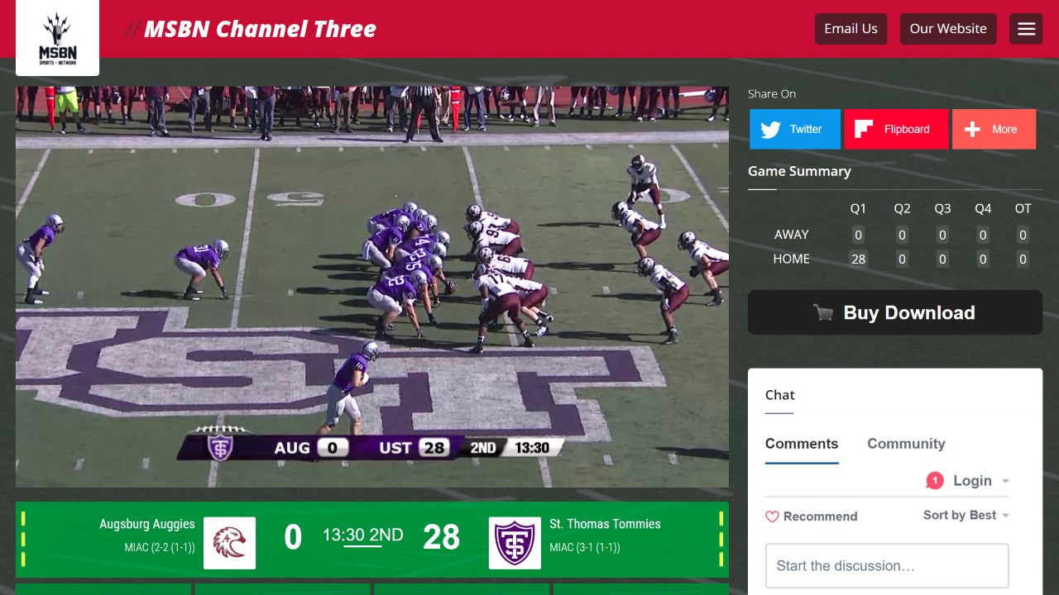Viewport: 1059px width, 595px height.
Task: Click the MIAC (3-1 (1-1)) record text
Action: point(585,547)
